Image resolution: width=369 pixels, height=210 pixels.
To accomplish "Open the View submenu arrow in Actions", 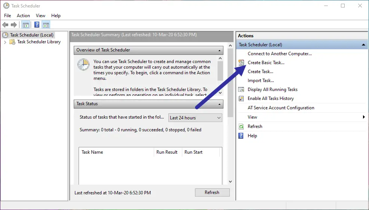I will [364, 117].
